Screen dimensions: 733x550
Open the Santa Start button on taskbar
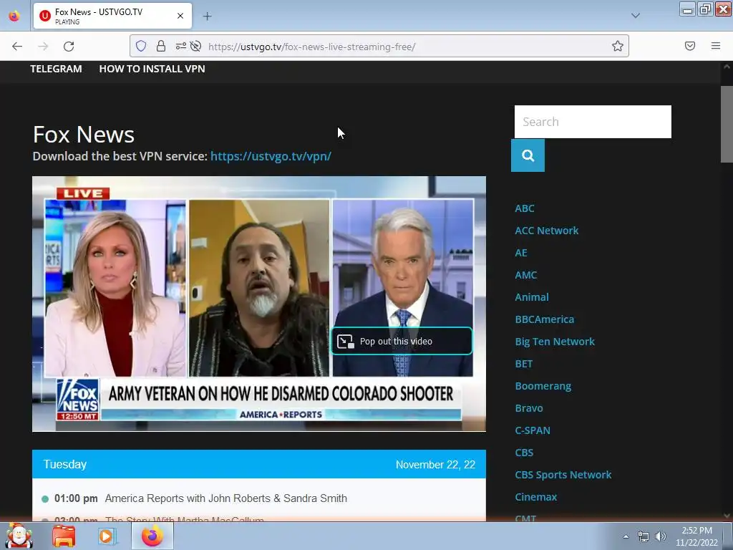point(19,536)
